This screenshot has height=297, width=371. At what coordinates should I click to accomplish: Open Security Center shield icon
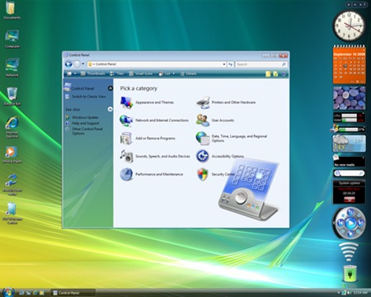203,174
